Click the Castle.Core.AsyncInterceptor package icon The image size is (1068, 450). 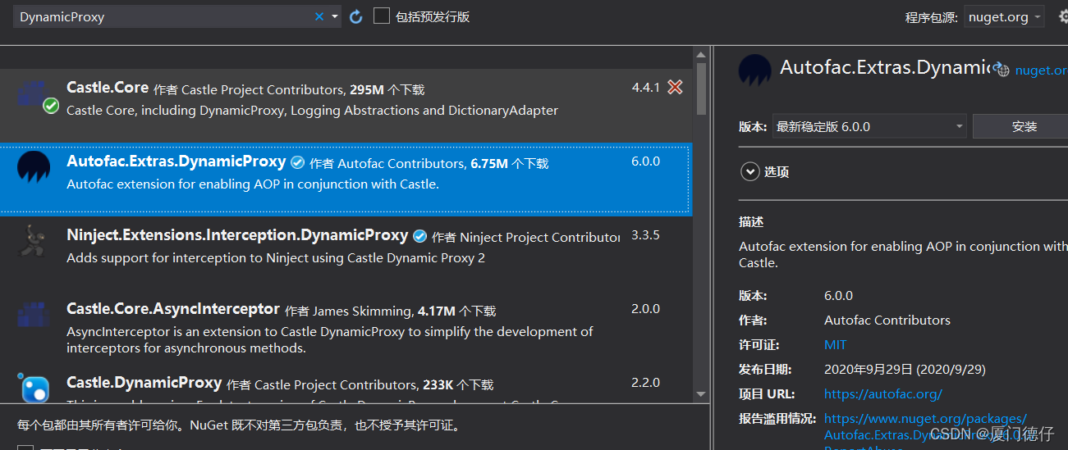pyautogui.click(x=34, y=315)
